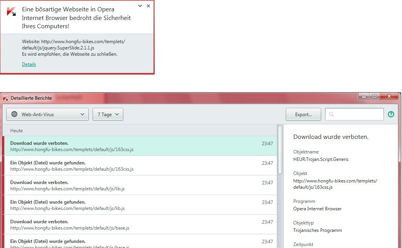Click into the report search field
This screenshot has height=248, width=402.
[358, 115]
